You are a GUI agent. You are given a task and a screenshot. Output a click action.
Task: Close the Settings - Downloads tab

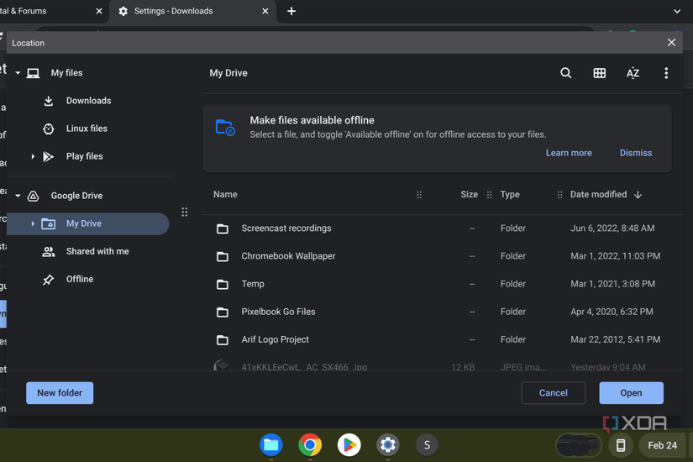265,11
